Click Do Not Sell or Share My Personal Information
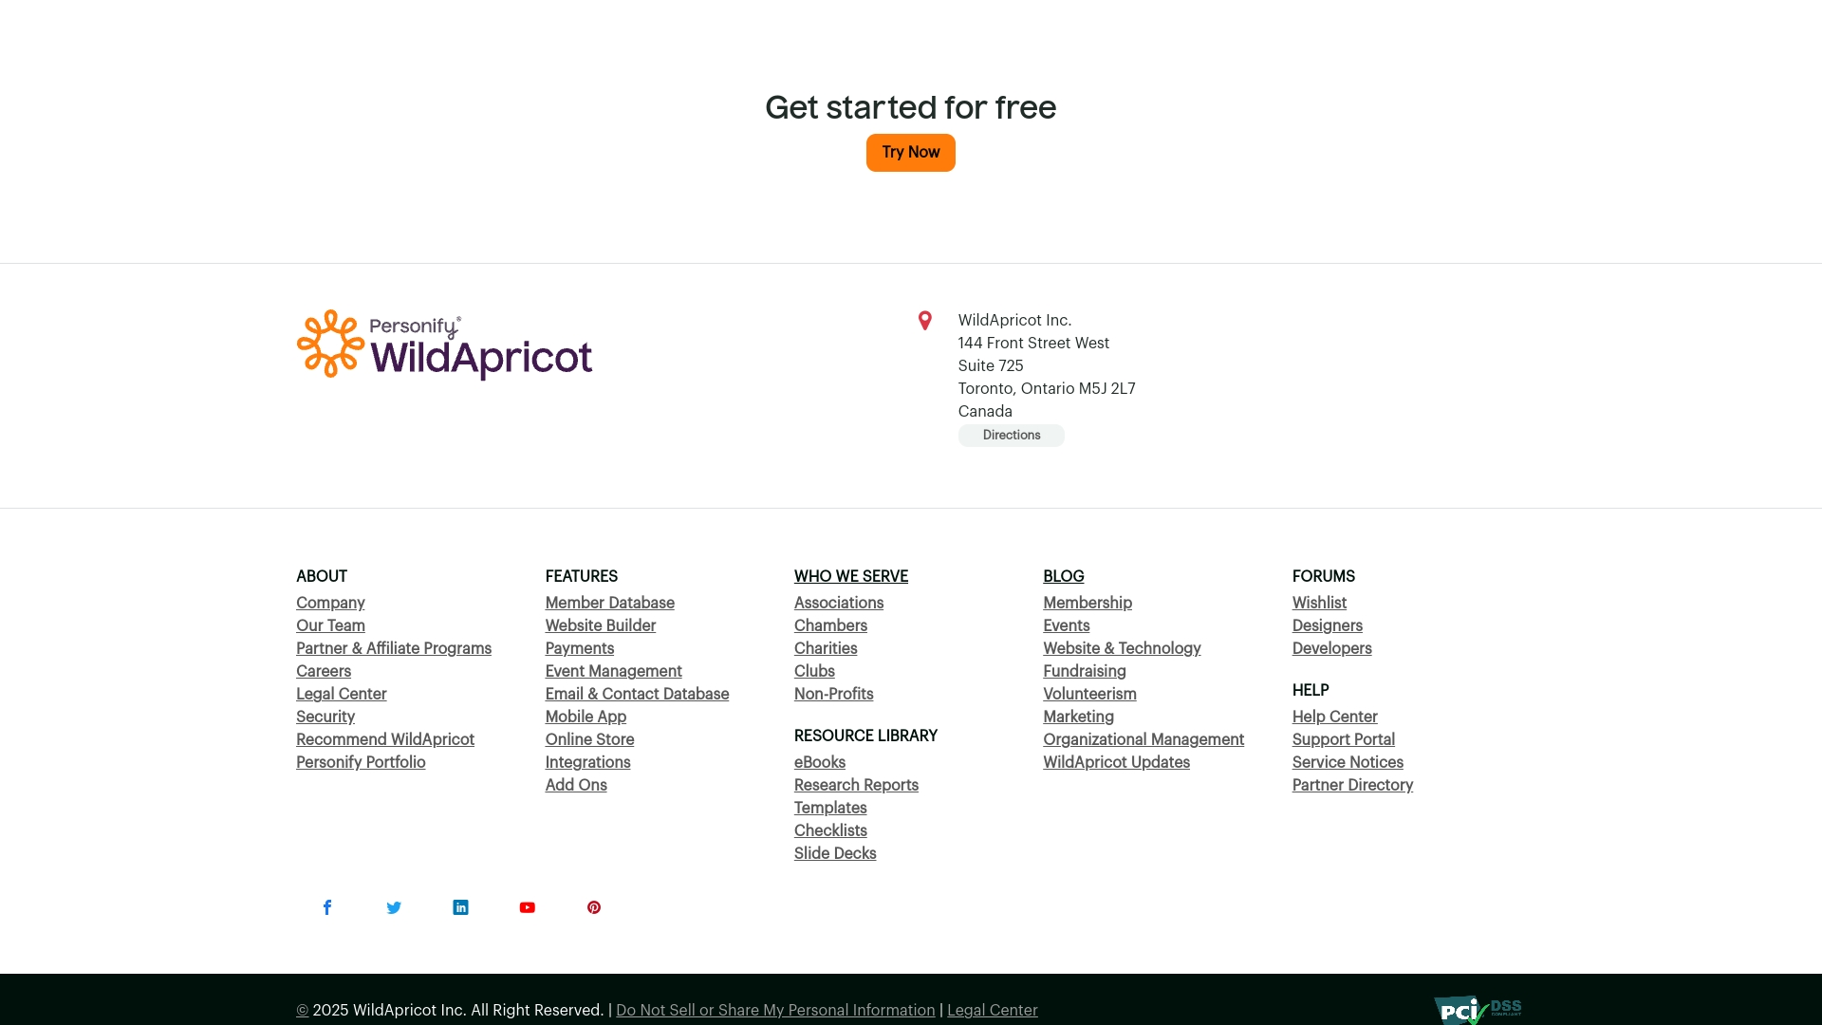This screenshot has height=1025, width=1822. pyautogui.click(x=774, y=1010)
